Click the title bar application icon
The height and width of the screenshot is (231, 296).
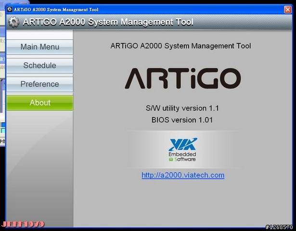(10, 9)
